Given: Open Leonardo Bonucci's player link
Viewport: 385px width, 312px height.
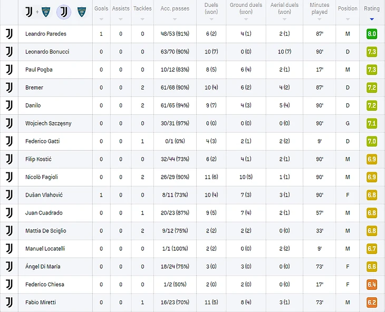Looking at the screenshot, I should (x=47, y=52).
